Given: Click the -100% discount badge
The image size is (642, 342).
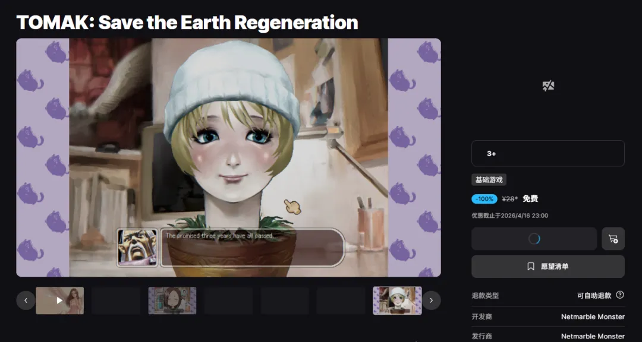Looking at the screenshot, I should (484, 199).
